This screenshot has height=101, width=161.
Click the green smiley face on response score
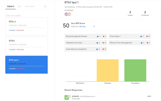click(69, 96)
